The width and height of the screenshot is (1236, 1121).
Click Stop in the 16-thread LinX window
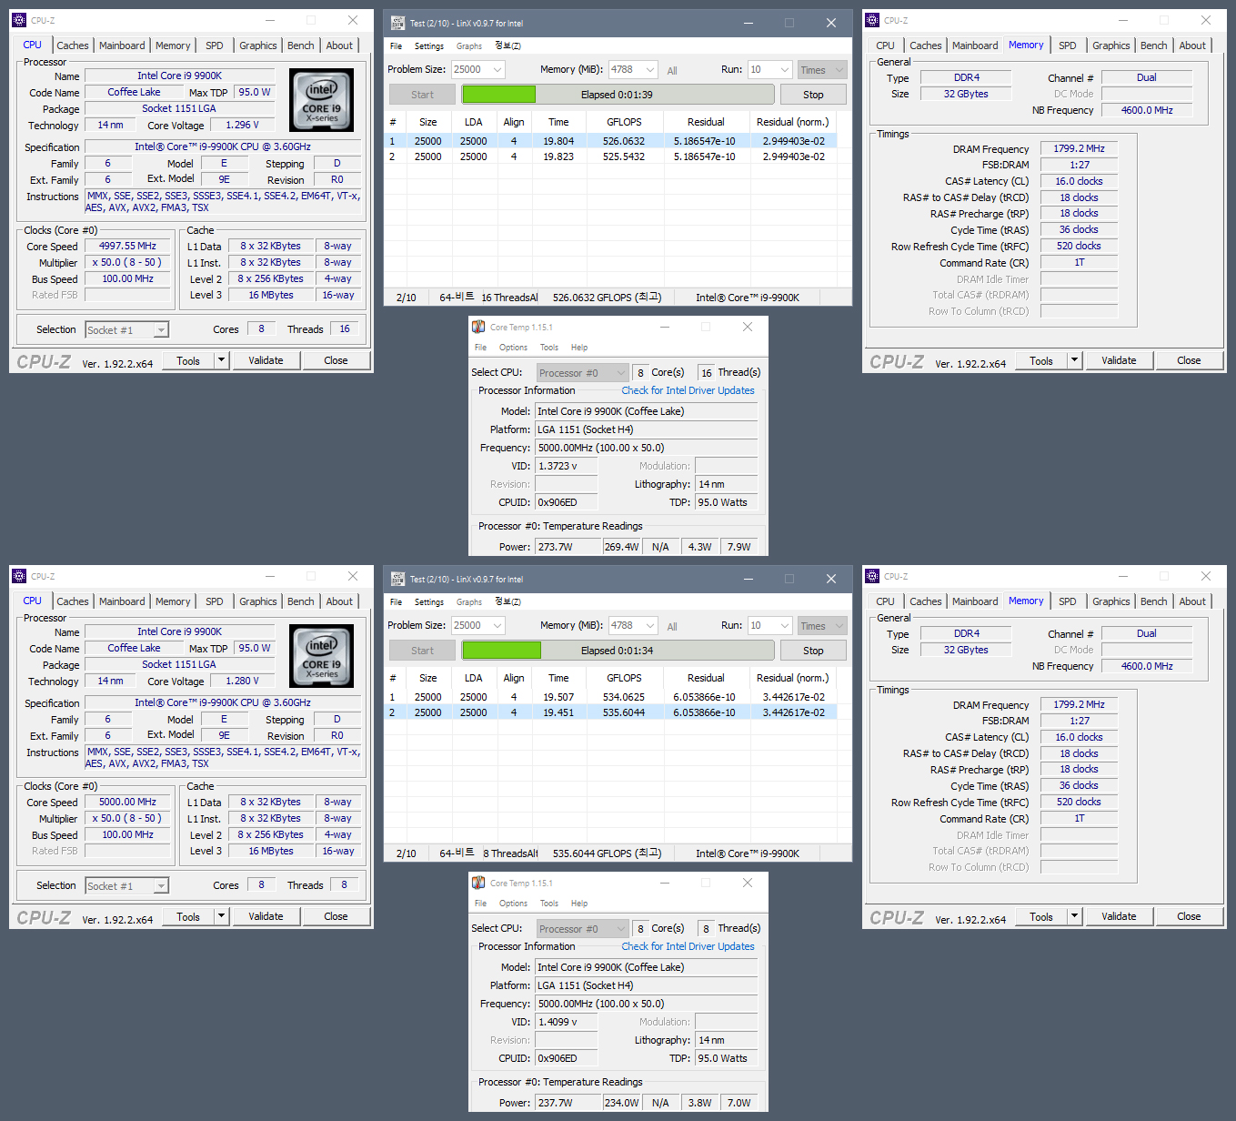coord(813,95)
